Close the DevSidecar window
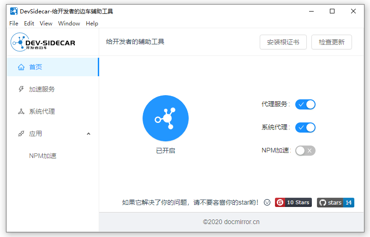370x237 pixels. tap(353, 11)
